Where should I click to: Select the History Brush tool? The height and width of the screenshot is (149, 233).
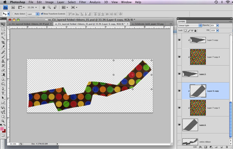click(3, 66)
